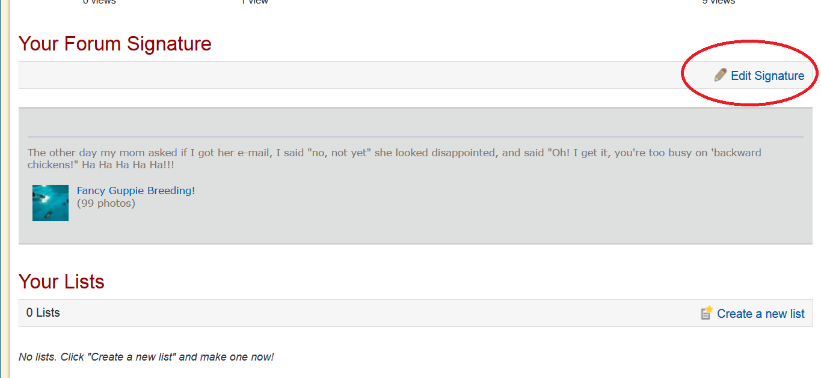Click the notepad icon beside Create a new list

click(x=707, y=313)
